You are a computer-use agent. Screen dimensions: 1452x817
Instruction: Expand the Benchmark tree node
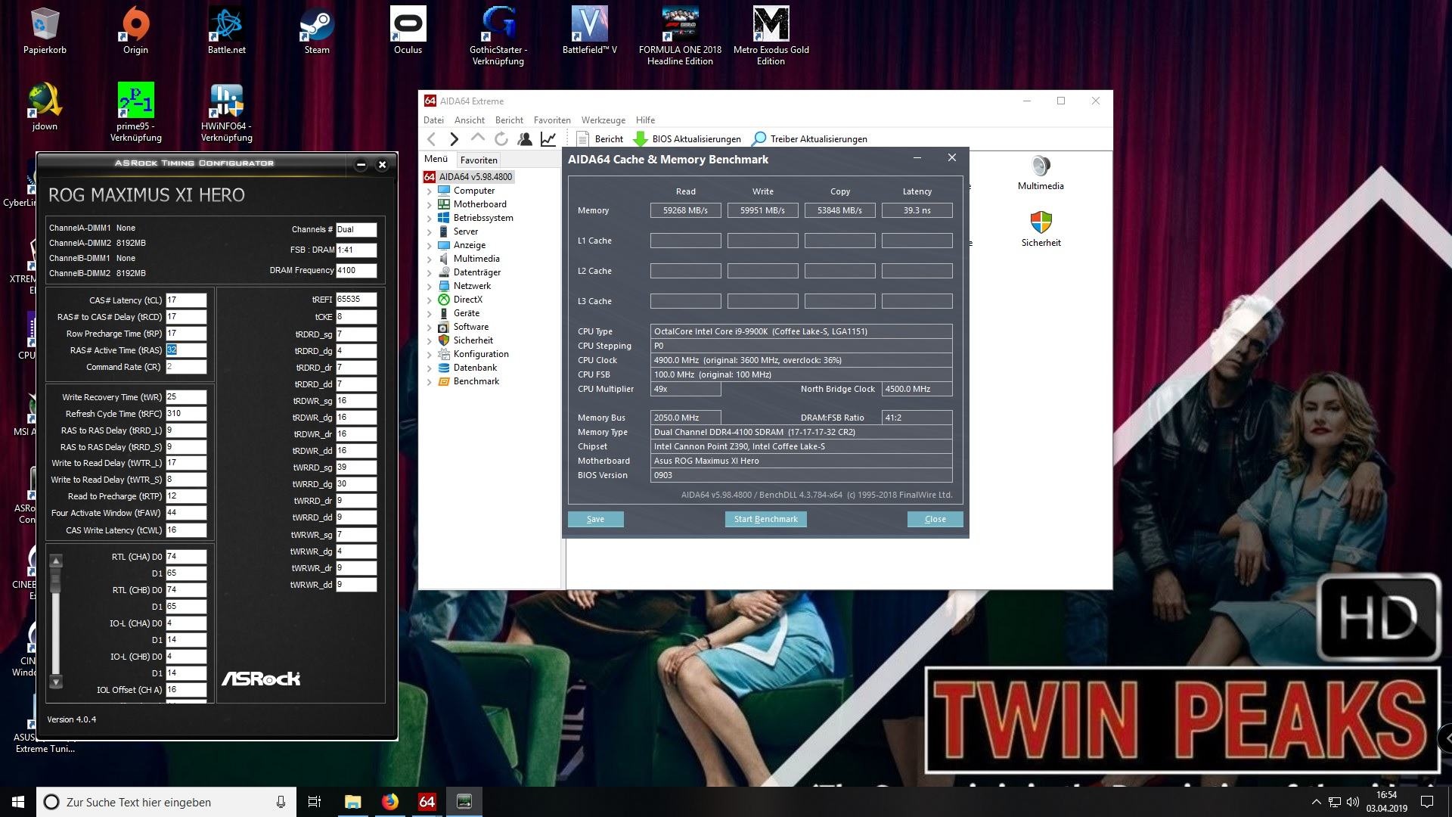(x=430, y=381)
